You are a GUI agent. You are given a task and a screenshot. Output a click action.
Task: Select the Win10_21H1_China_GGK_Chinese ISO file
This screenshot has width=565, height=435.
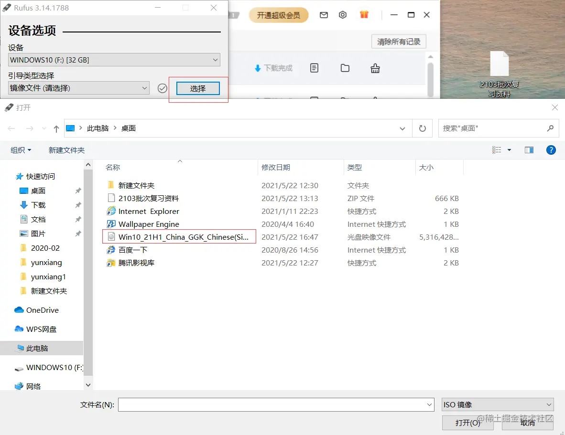point(179,237)
